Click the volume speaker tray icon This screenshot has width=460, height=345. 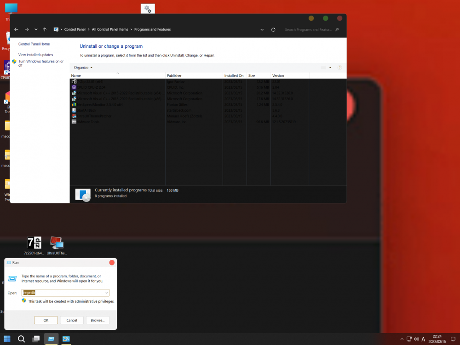tap(416, 339)
